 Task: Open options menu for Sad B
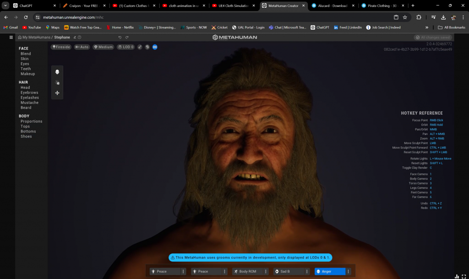[x=307, y=272]
